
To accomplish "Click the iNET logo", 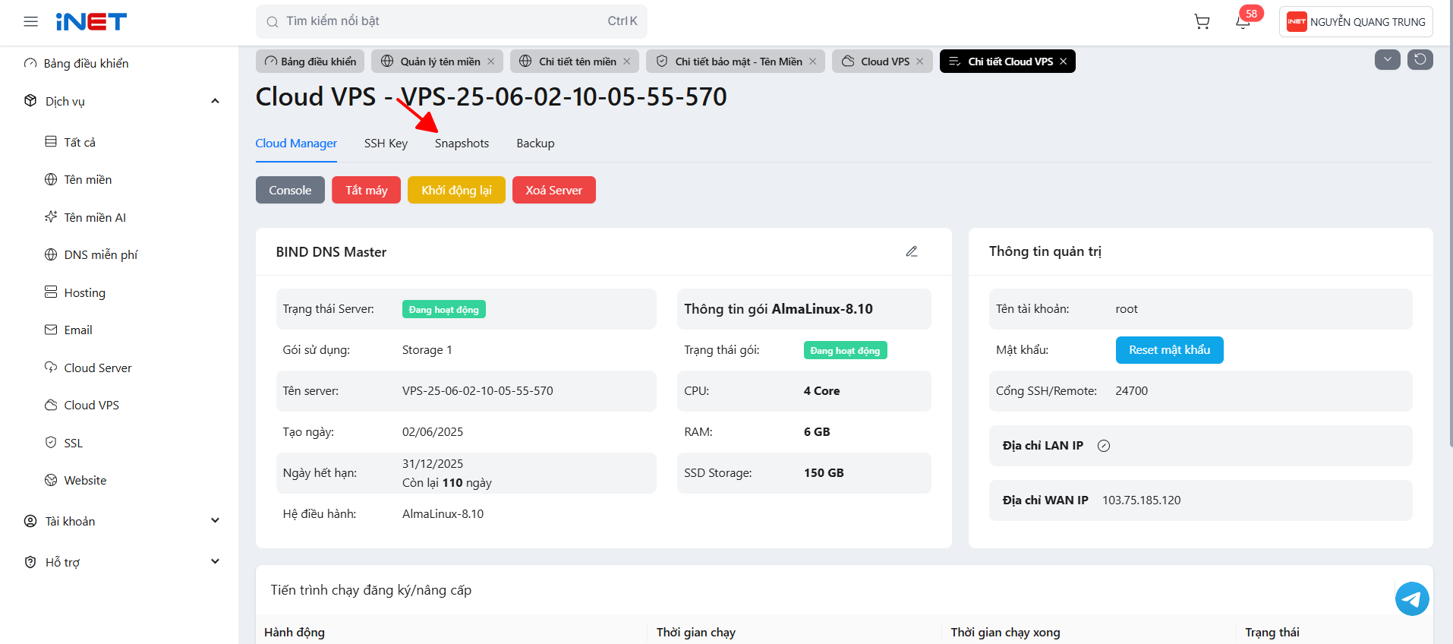I will click(x=91, y=22).
